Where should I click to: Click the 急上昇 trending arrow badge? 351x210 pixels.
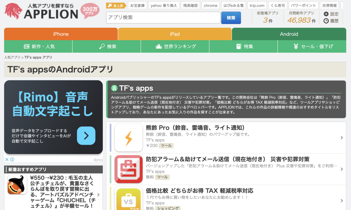coord(116,6)
